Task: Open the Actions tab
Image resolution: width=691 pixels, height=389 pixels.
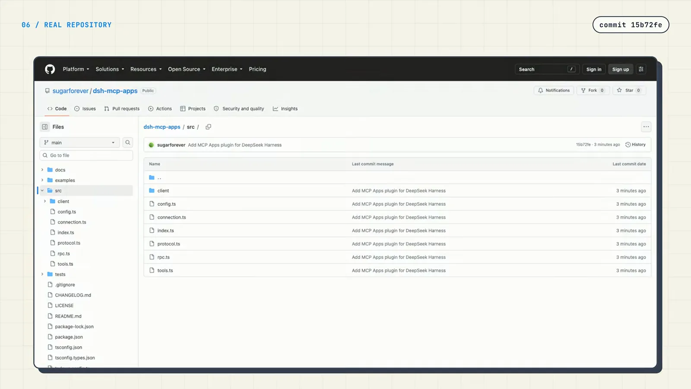Action: pos(160,109)
